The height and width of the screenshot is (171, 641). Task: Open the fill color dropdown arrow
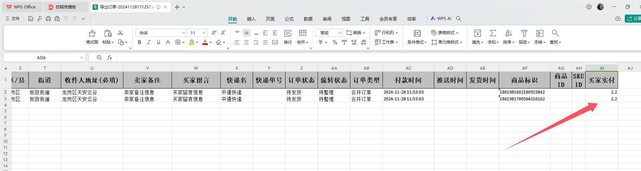[x=197, y=43]
